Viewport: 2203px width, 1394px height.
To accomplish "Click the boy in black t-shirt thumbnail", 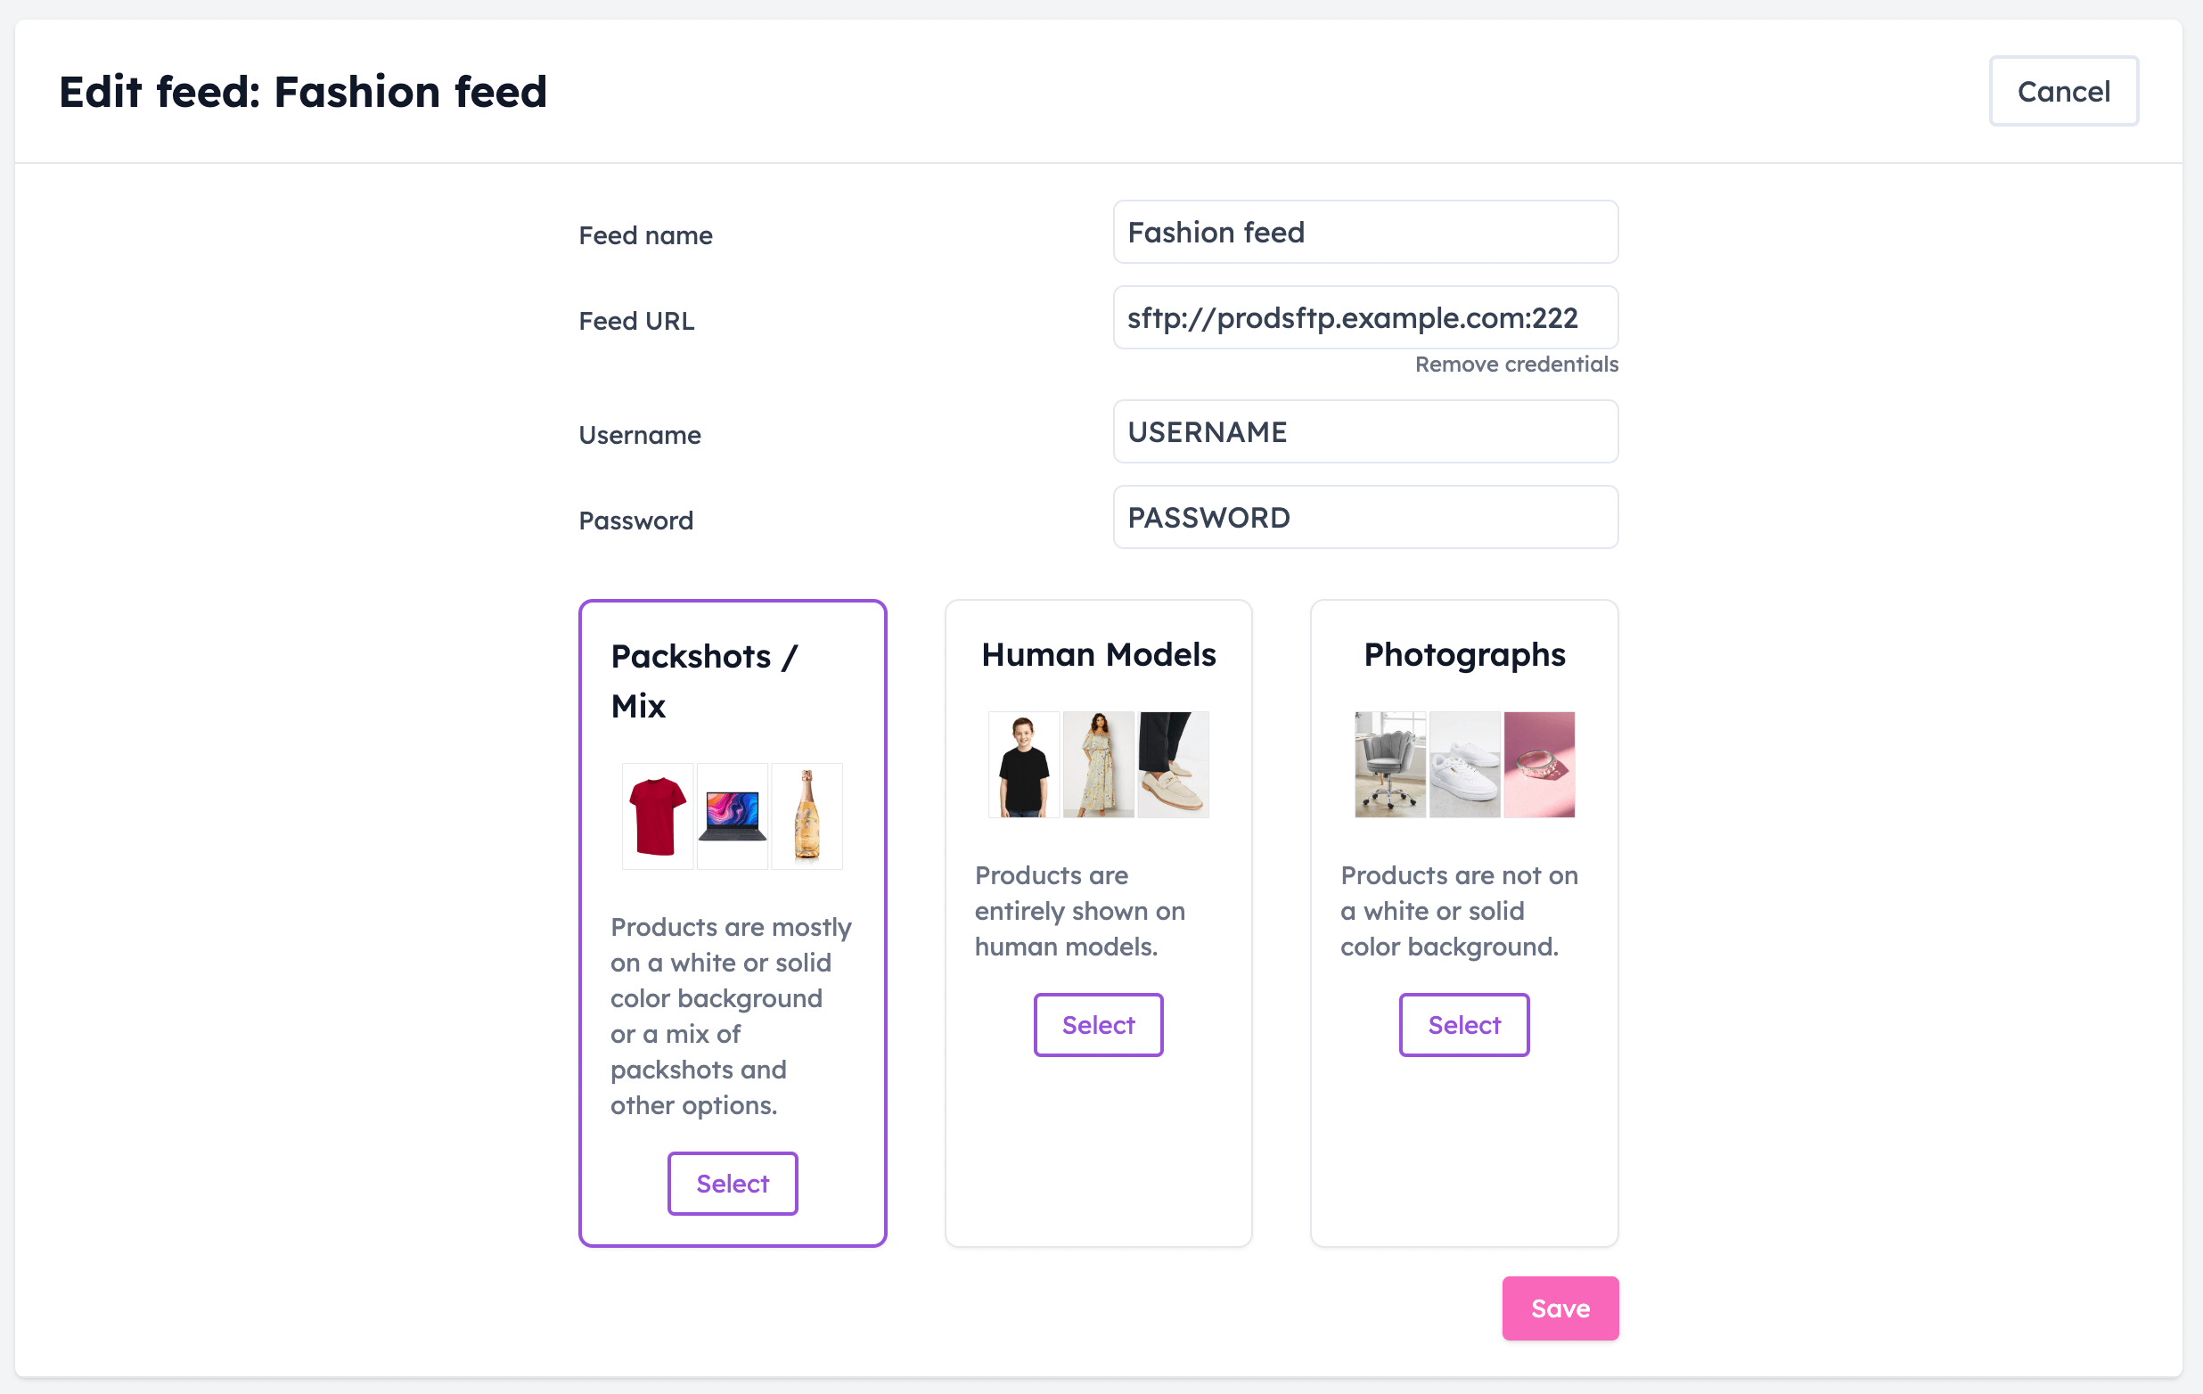I will (x=1024, y=765).
